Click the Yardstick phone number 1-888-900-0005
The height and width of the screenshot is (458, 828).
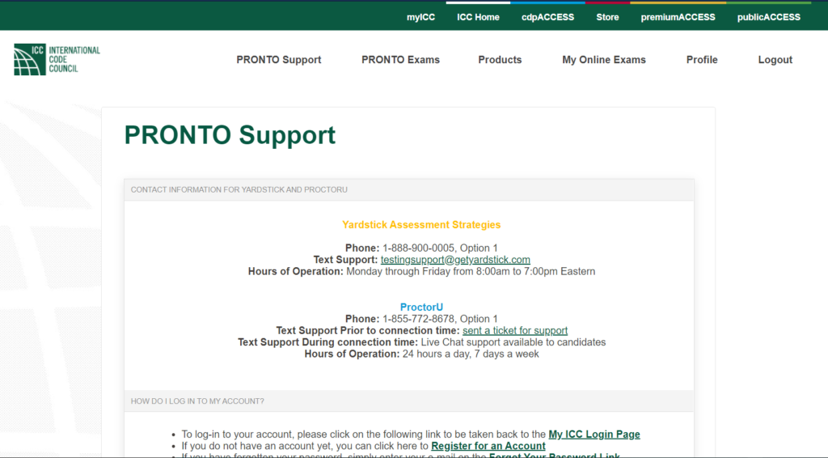click(418, 248)
